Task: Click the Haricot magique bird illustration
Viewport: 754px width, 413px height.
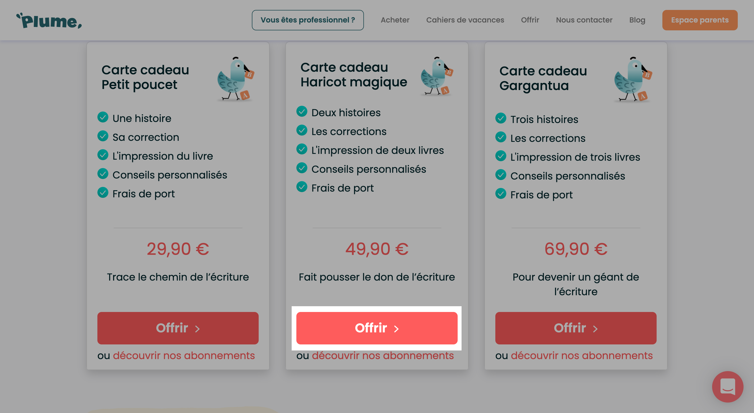Action: tap(437, 76)
